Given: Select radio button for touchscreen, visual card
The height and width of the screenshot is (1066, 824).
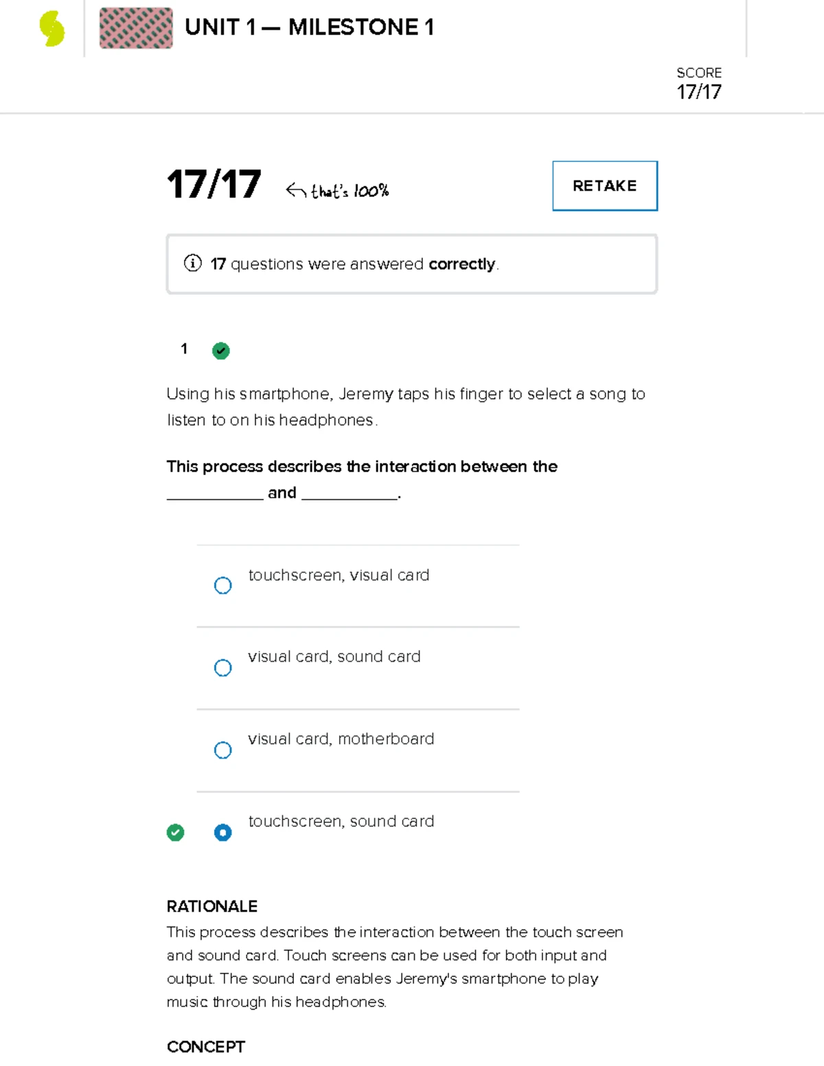Looking at the screenshot, I should pos(222,586).
